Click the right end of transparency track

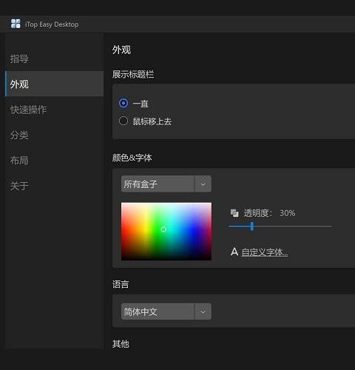330,226
